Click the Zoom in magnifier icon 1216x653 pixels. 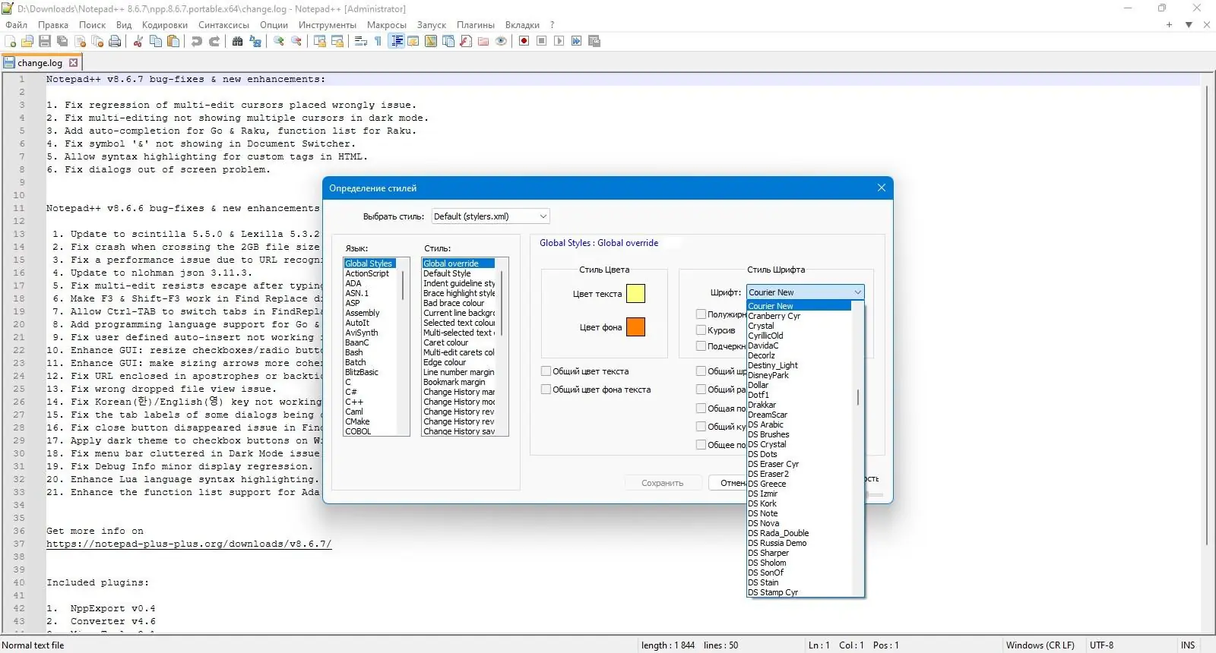click(x=279, y=41)
